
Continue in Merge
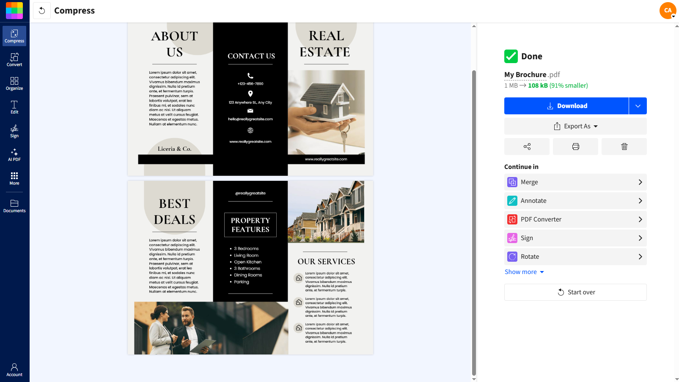coord(575,182)
